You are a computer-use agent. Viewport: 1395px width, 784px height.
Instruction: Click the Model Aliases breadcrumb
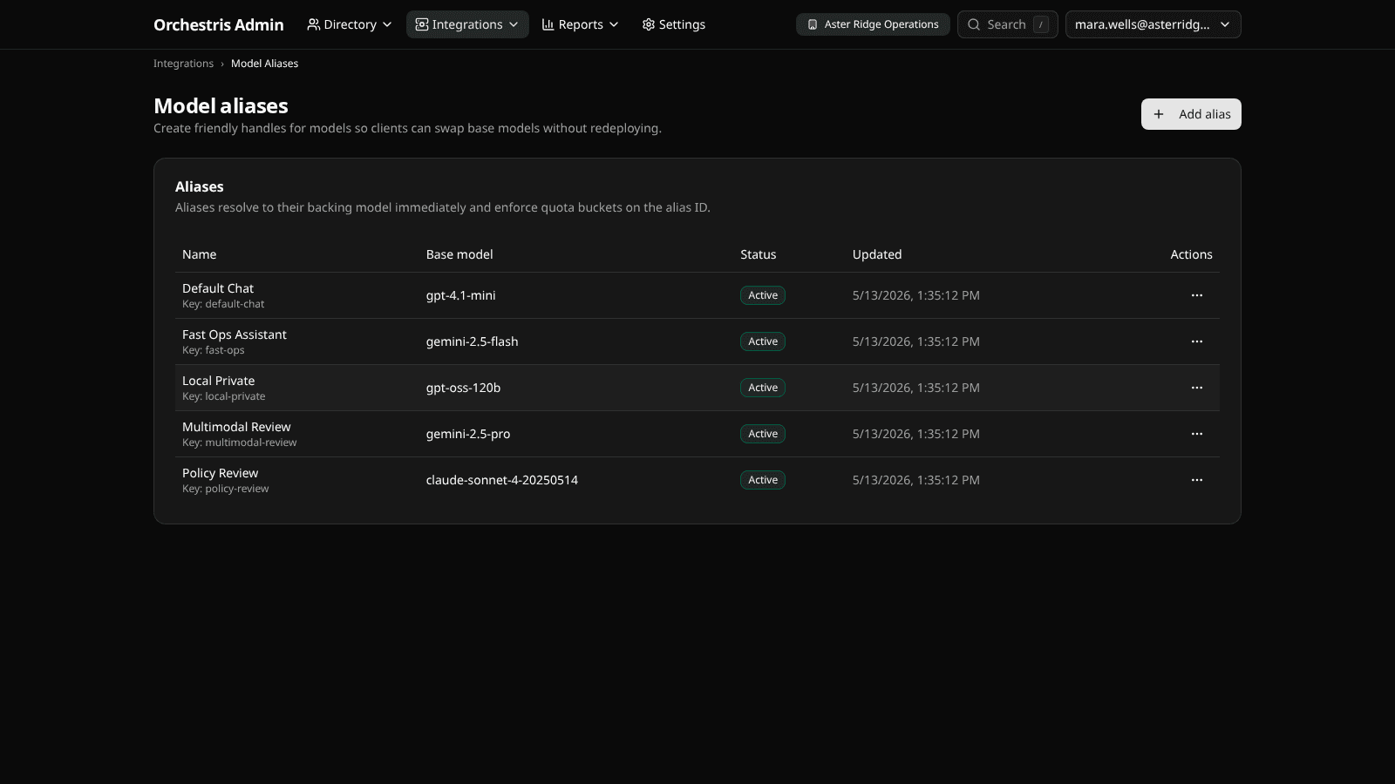(264, 64)
